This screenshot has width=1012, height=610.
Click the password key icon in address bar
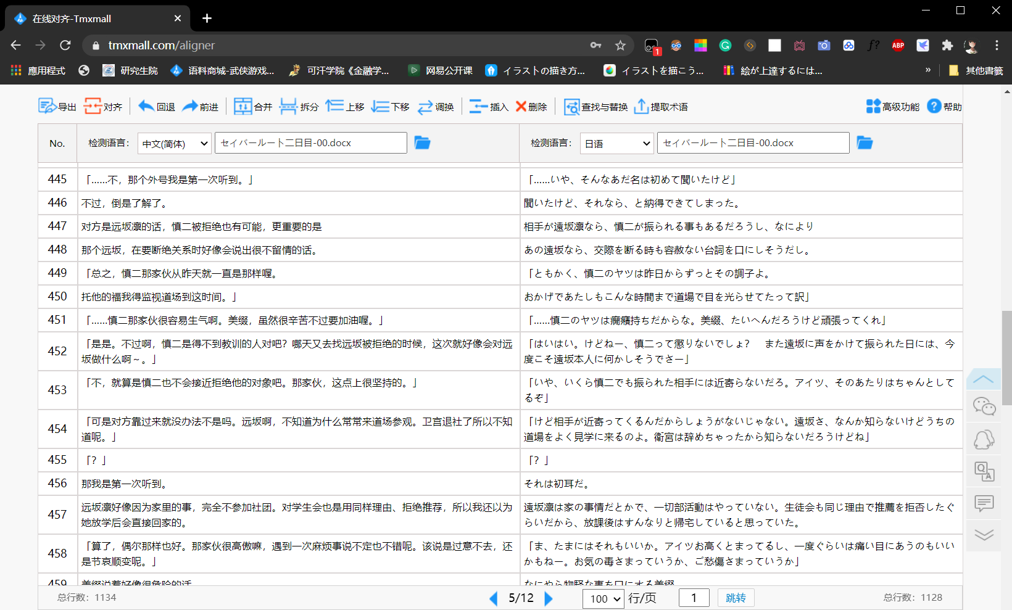[x=595, y=45]
